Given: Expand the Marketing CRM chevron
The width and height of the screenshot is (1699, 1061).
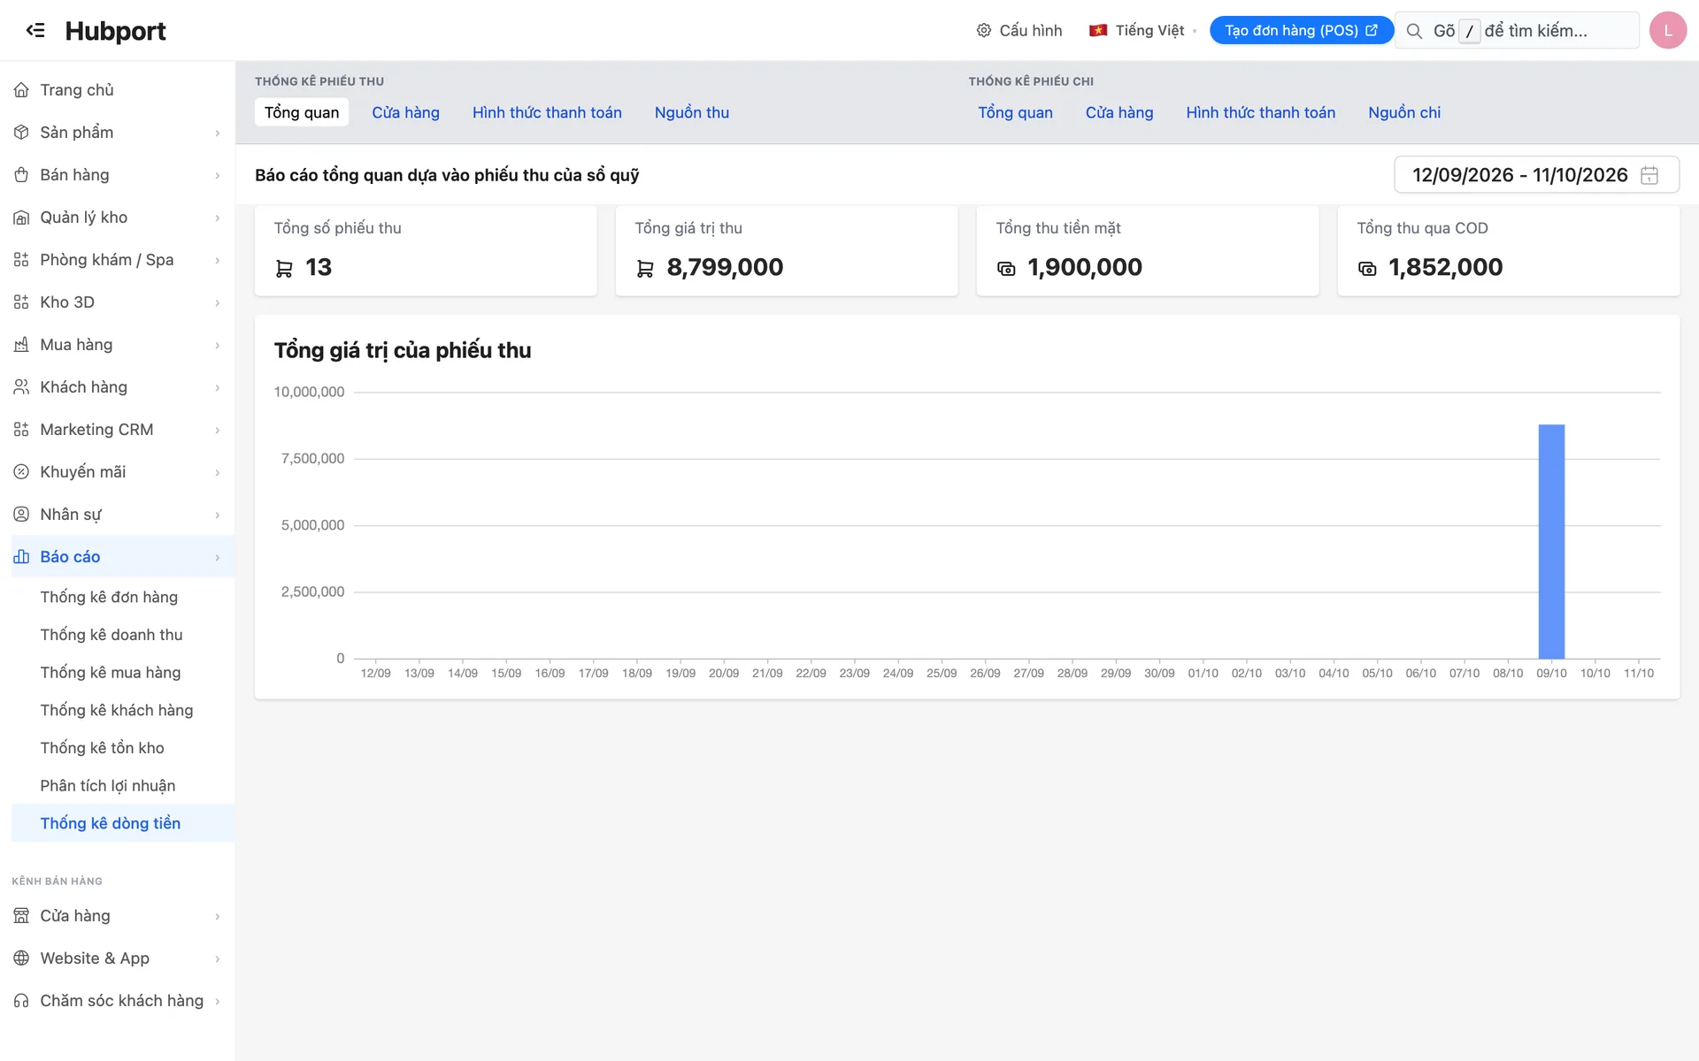Looking at the screenshot, I should pos(217,430).
